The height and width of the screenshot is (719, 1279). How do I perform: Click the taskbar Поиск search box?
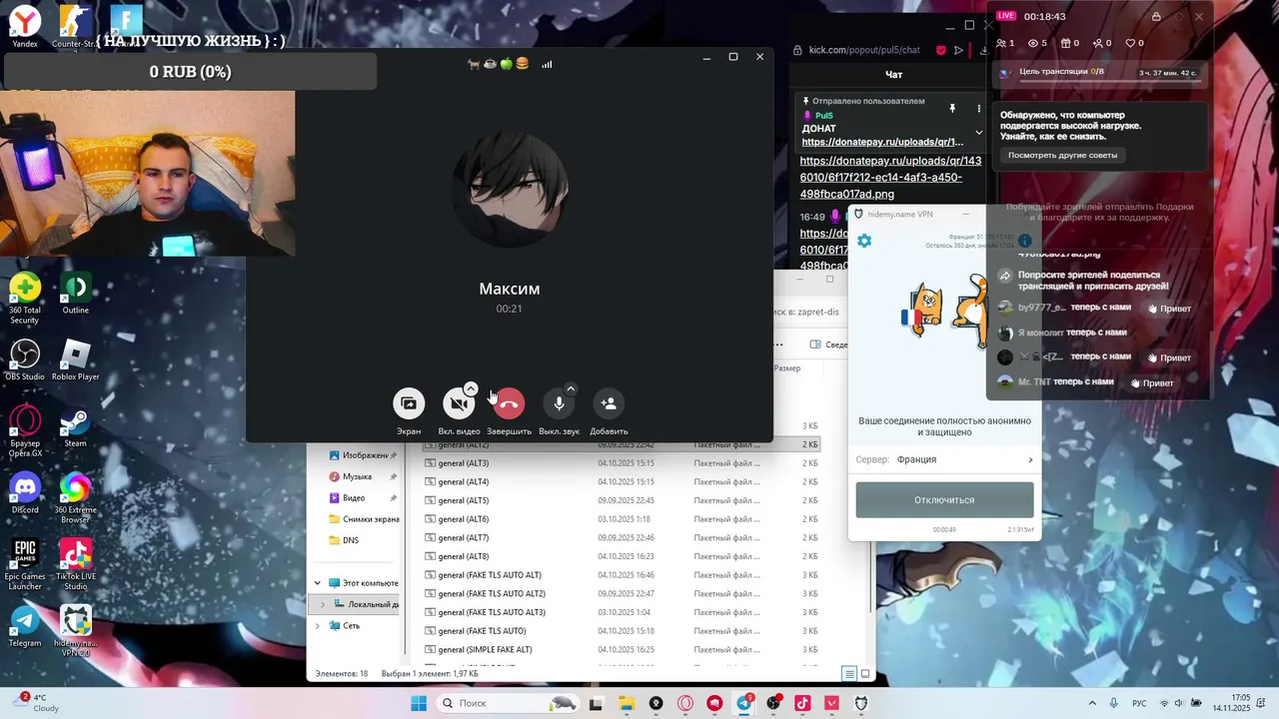pos(509,703)
